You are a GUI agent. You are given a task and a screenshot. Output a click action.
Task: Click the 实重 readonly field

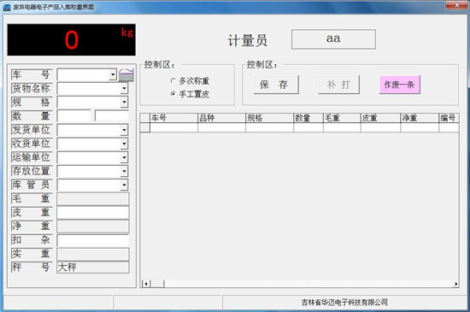[93, 254]
